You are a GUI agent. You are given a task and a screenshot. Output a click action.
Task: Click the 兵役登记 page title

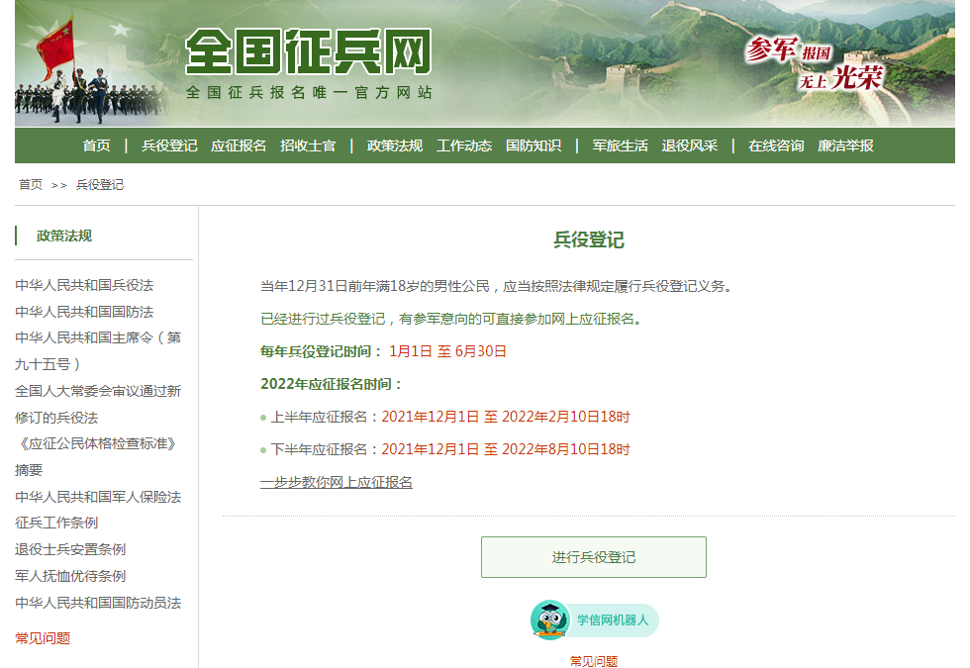click(588, 239)
